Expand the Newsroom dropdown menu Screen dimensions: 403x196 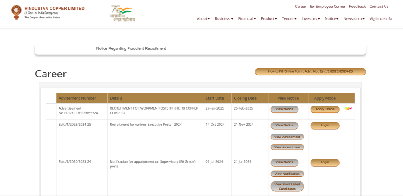[354, 19]
